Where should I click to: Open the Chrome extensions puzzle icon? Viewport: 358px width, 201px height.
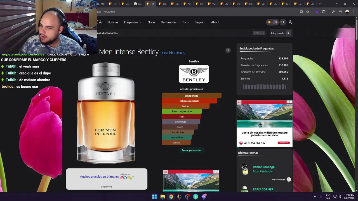324,12
